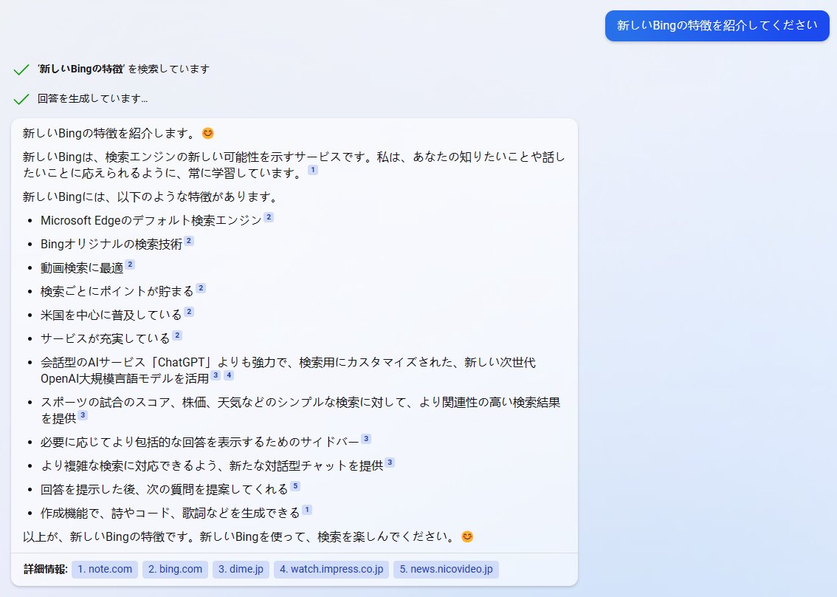
Task: Click citation 4 after OpenAI大規模言語モデルを活用
Action: point(229,375)
